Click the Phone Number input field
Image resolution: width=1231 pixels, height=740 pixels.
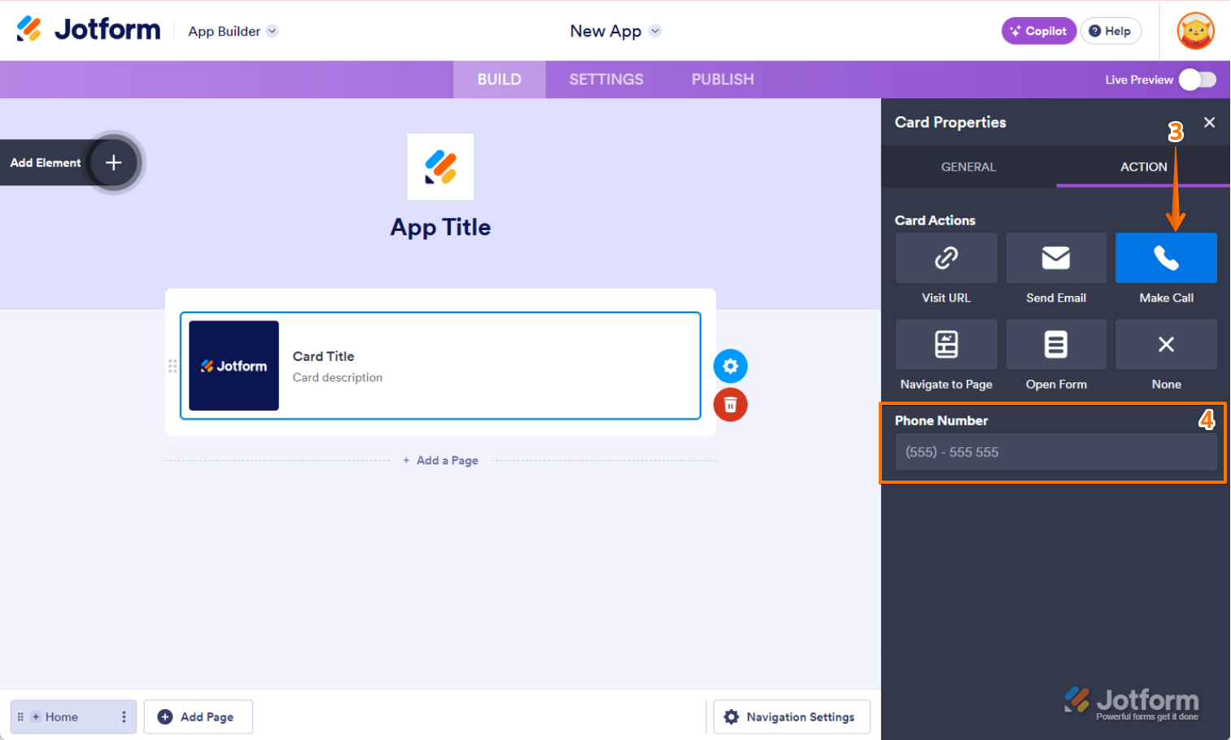coord(1055,452)
